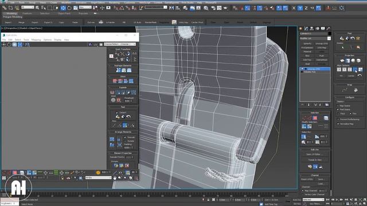Open the Modify tab in command panel
The width and height of the screenshot is (367, 206).
point(306,29)
